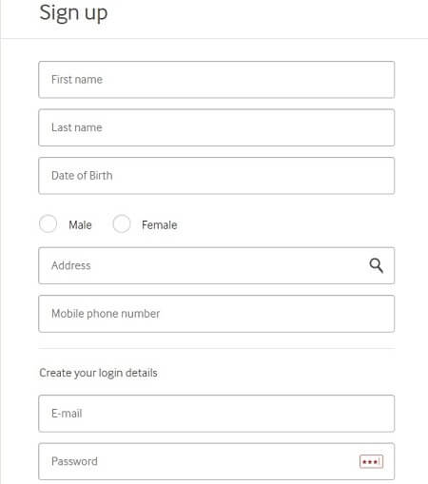428x484 pixels.
Task: Click the Male label text
Action: click(x=80, y=225)
